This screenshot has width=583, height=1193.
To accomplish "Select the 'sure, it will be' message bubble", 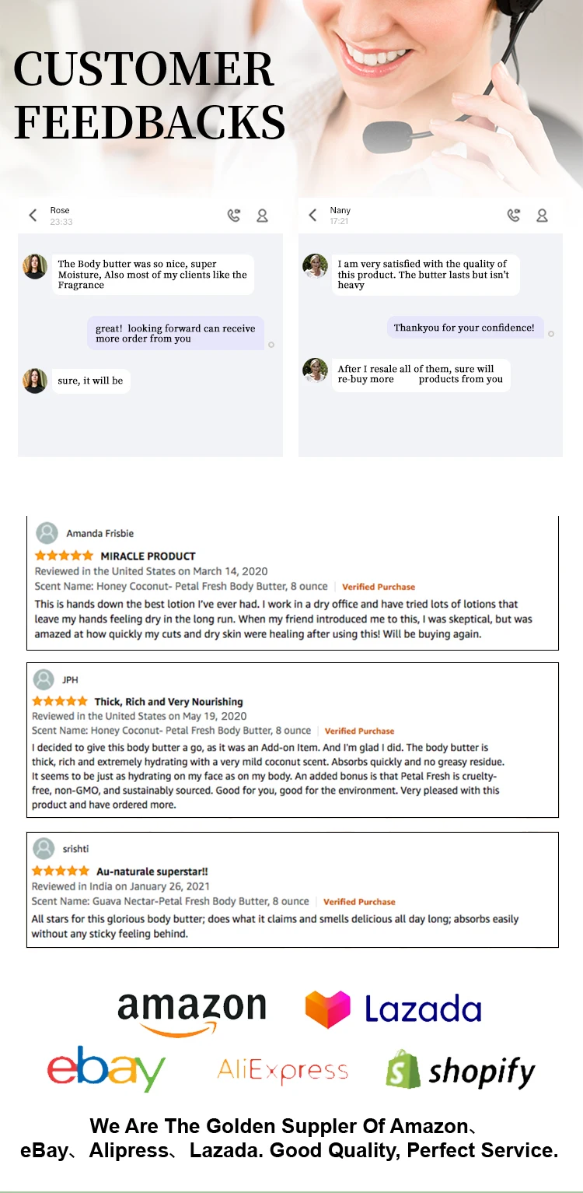I will [90, 381].
